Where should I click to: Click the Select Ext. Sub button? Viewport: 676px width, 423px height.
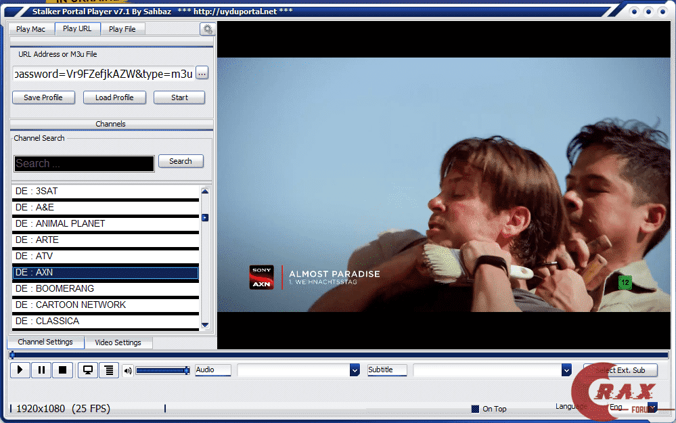621,370
